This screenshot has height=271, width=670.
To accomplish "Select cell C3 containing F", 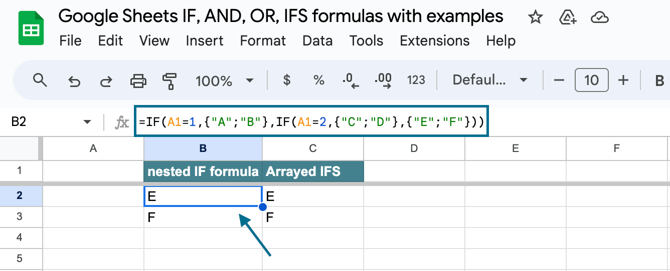I will (x=313, y=217).
